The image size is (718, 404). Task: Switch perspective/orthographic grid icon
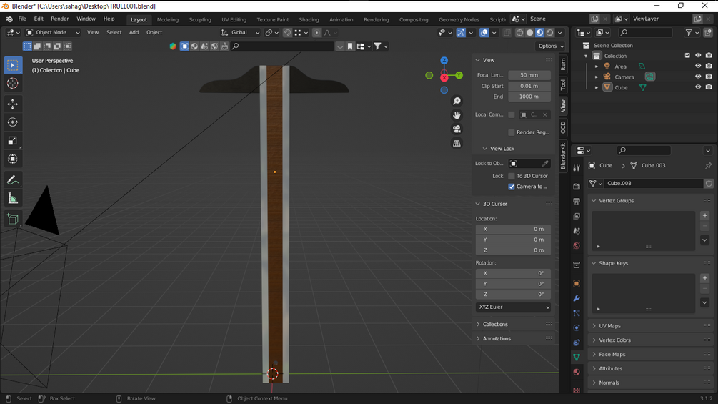click(457, 144)
